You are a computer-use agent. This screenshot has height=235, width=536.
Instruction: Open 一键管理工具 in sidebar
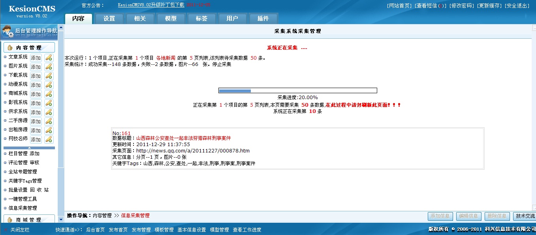click(x=23, y=199)
